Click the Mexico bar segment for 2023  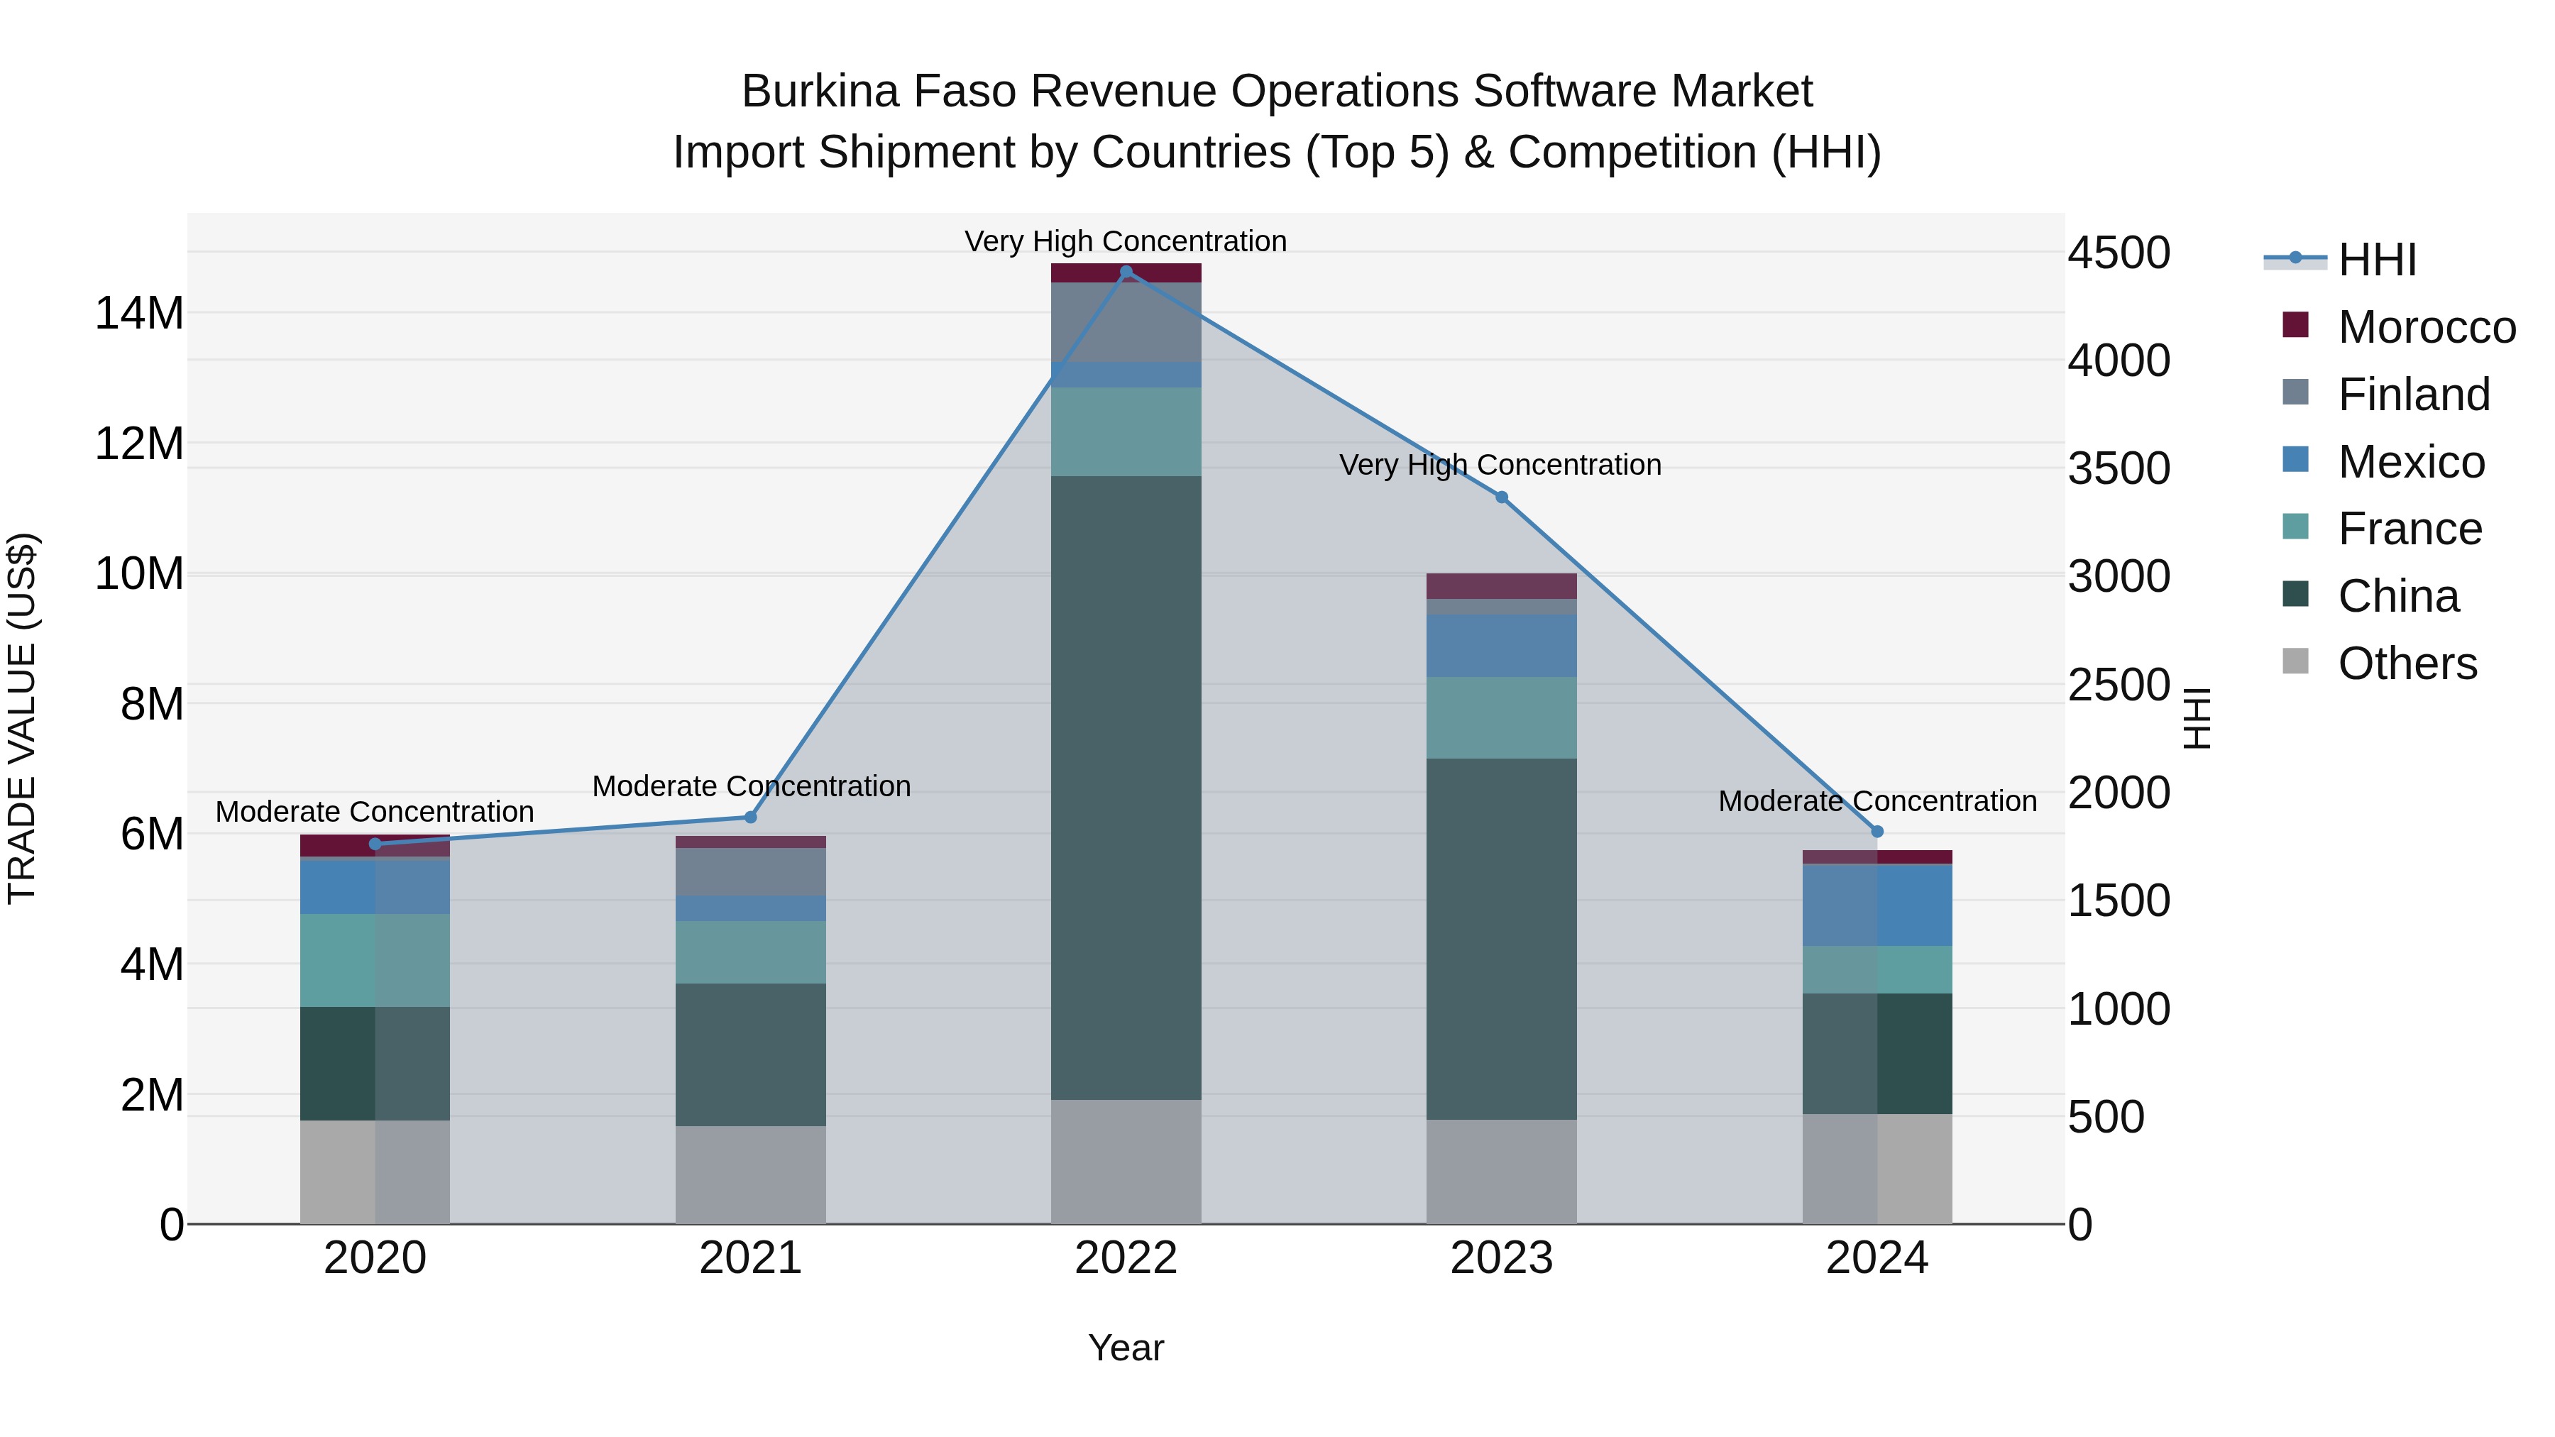point(1502,646)
